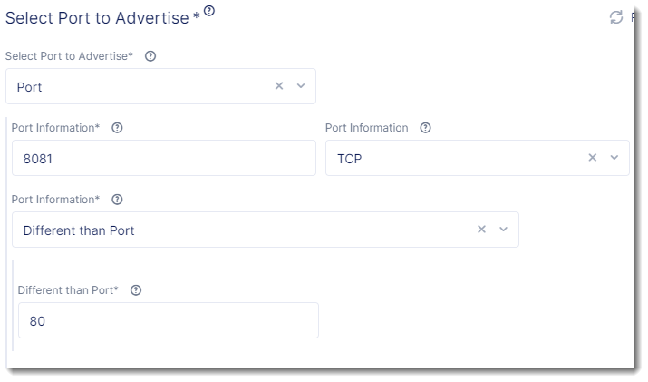Clear the Port selection with X
Viewport: 648px width, 382px height.
pyautogui.click(x=279, y=86)
